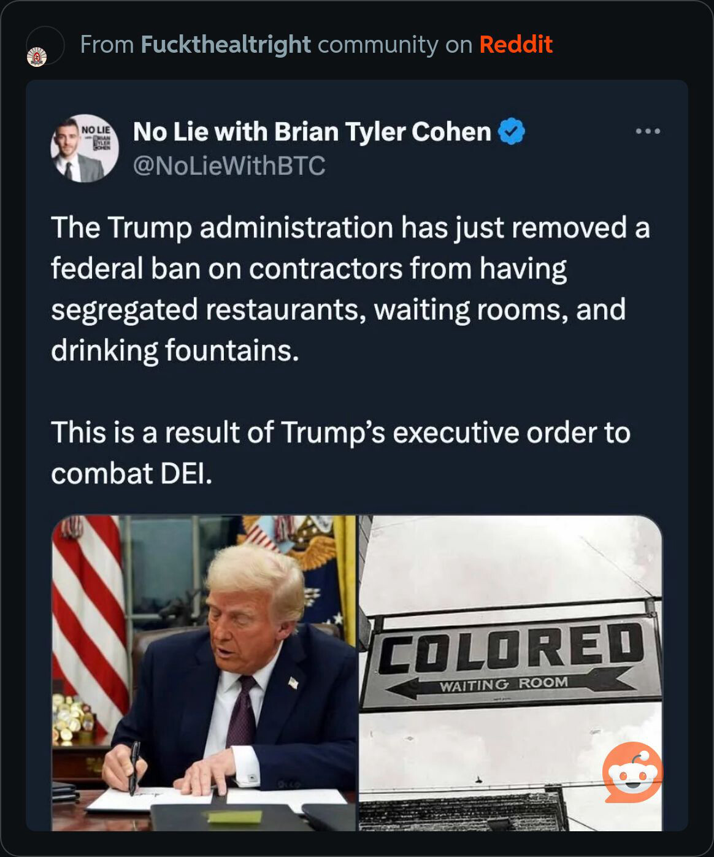
Task: Click the blue verified checkmark badge
Action: pyautogui.click(x=512, y=132)
